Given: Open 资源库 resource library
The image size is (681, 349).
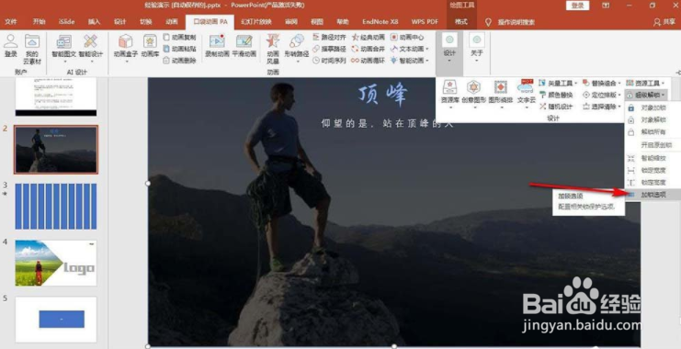Looking at the screenshot, I should 450,94.
